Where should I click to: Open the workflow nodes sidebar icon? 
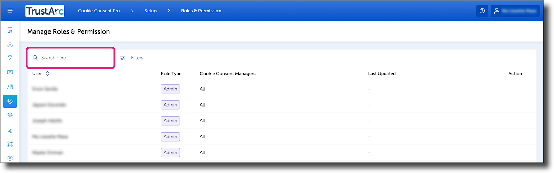pos(10,144)
